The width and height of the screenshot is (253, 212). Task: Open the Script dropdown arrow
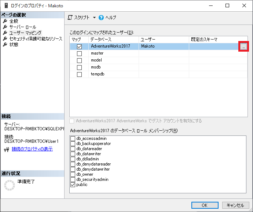(94, 18)
